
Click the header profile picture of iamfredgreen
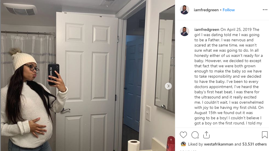pyautogui.click(x=185, y=10)
